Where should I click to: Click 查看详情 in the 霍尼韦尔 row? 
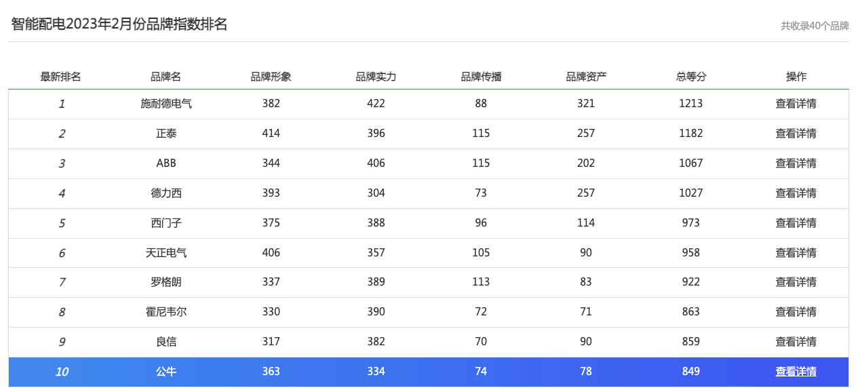[x=796, y=312]
